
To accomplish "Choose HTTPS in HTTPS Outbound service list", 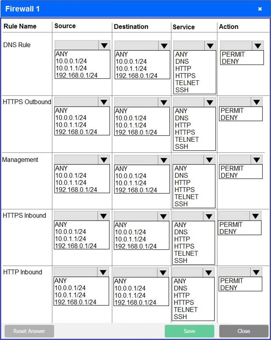I will (x=185, y=132).
